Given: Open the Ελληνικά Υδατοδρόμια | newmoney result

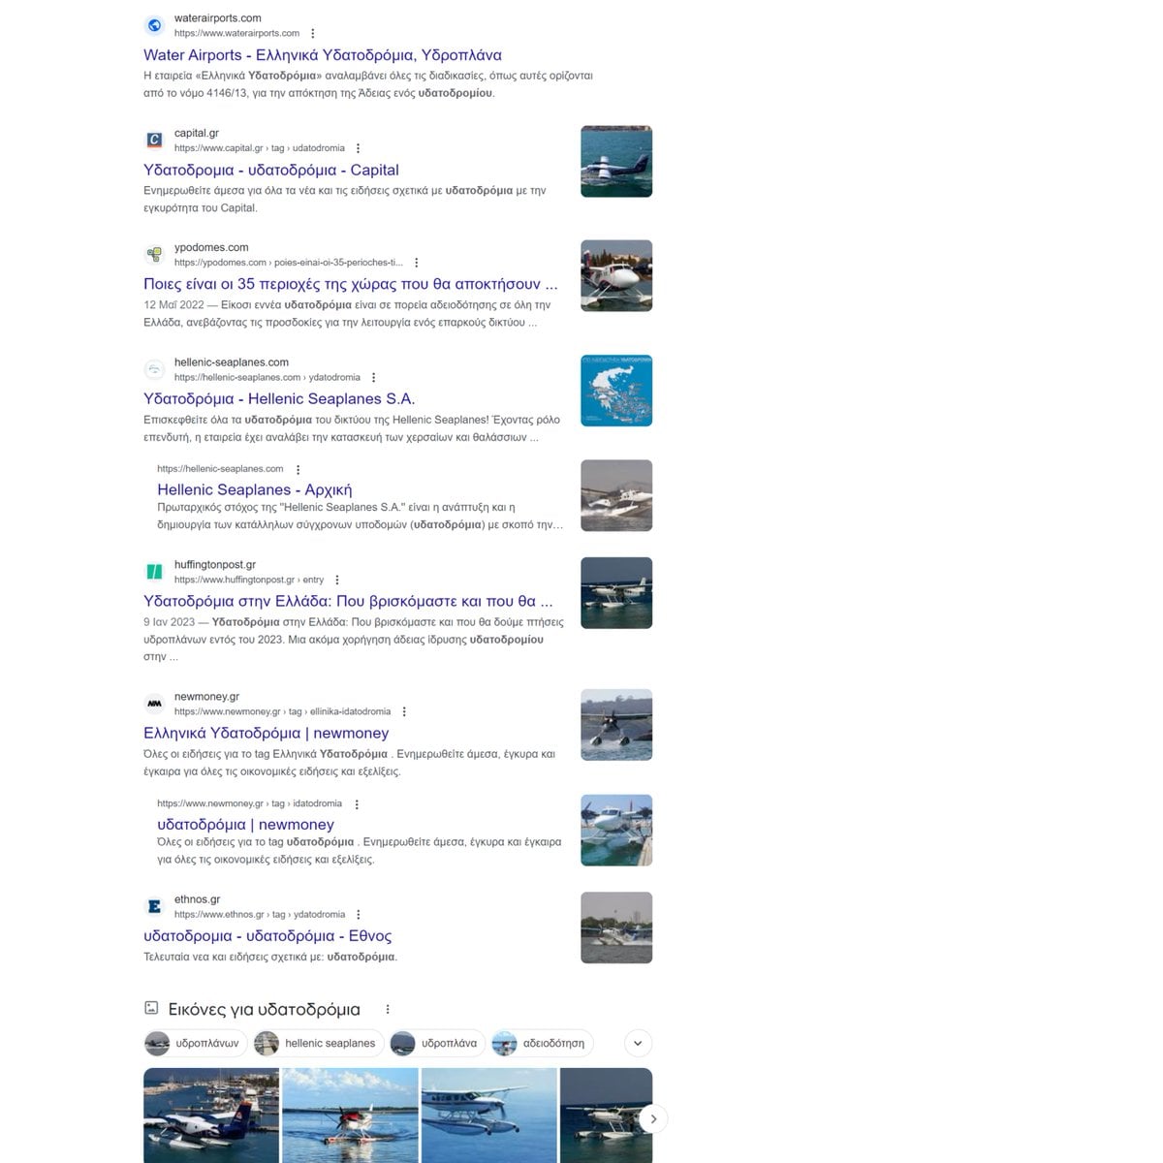Looking at the screenshot, I should (266, 734).
